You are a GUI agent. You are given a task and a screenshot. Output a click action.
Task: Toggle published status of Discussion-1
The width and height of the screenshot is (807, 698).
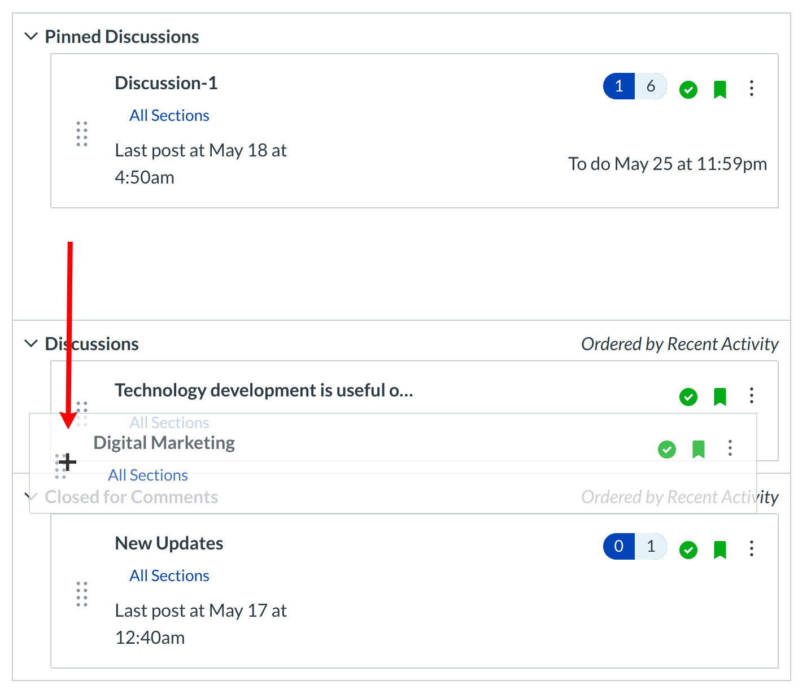click(x=688, y=89)
